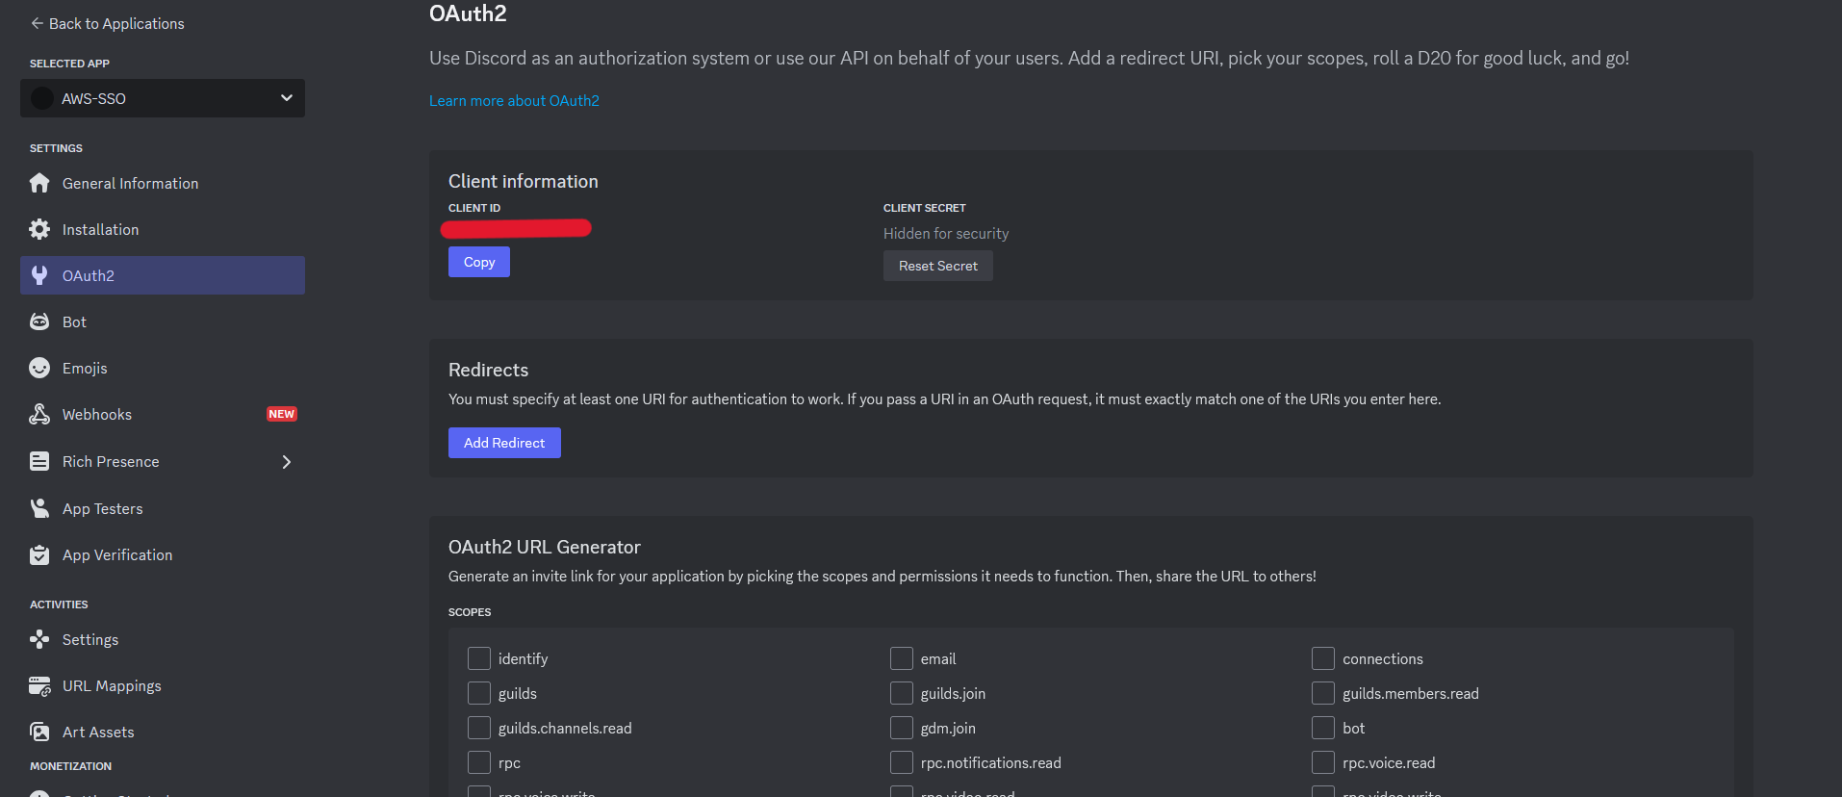1842x797 pixels.
Task: Go Back to Applications
Action: 107,23
